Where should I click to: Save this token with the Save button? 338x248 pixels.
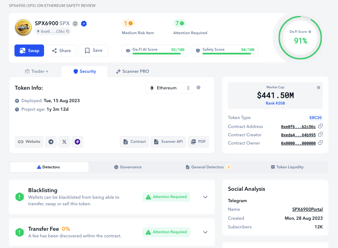tap(93, 51)
